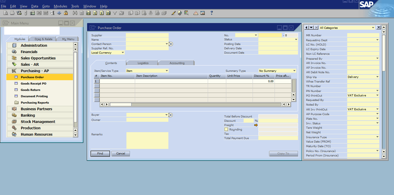This screenshot has width=394, height=195.
Task: Open the Goto menu
Action: point(46,6)
